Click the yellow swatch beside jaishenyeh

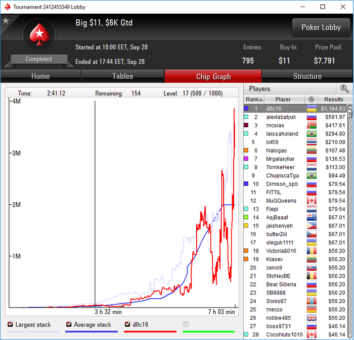click(246, 225)
